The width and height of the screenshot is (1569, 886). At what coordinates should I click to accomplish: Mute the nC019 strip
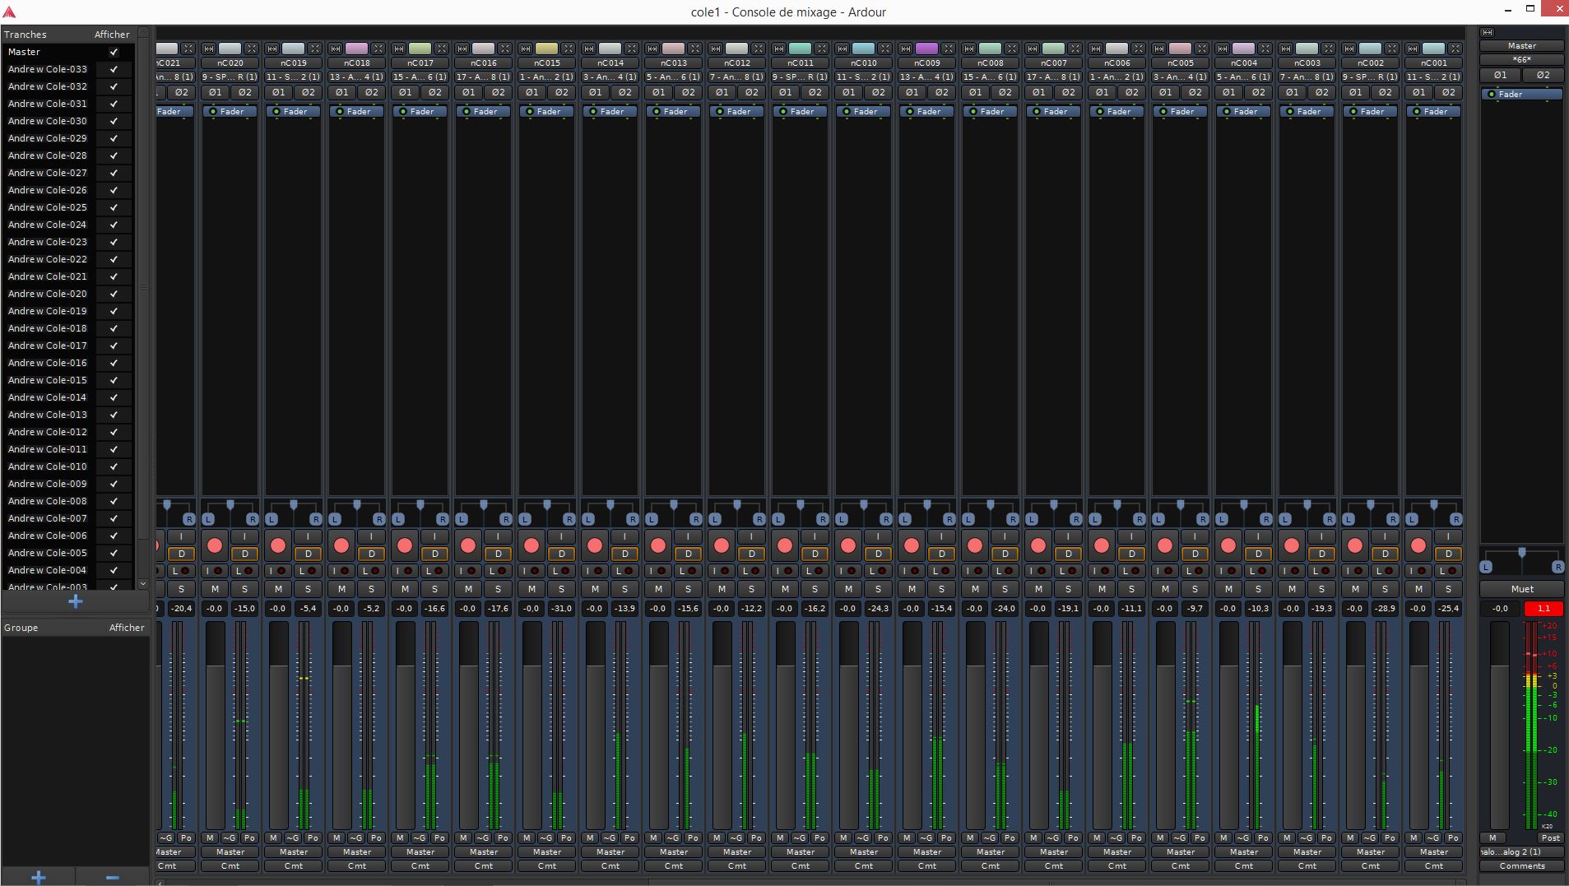(278, 589)
